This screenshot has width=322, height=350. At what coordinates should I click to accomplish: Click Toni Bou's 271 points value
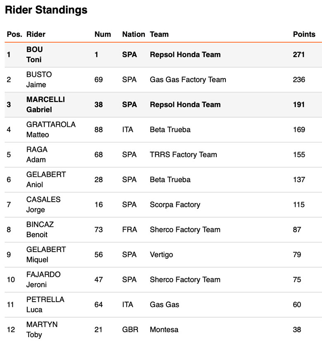299,55
